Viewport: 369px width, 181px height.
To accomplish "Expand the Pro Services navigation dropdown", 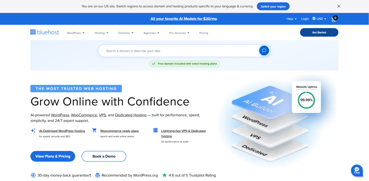I will (179, 33).
